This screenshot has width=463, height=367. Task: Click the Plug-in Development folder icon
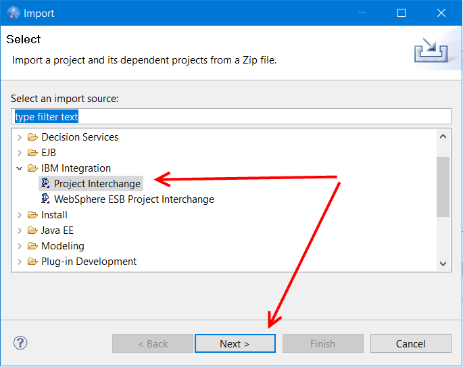[x=32, y=262]
